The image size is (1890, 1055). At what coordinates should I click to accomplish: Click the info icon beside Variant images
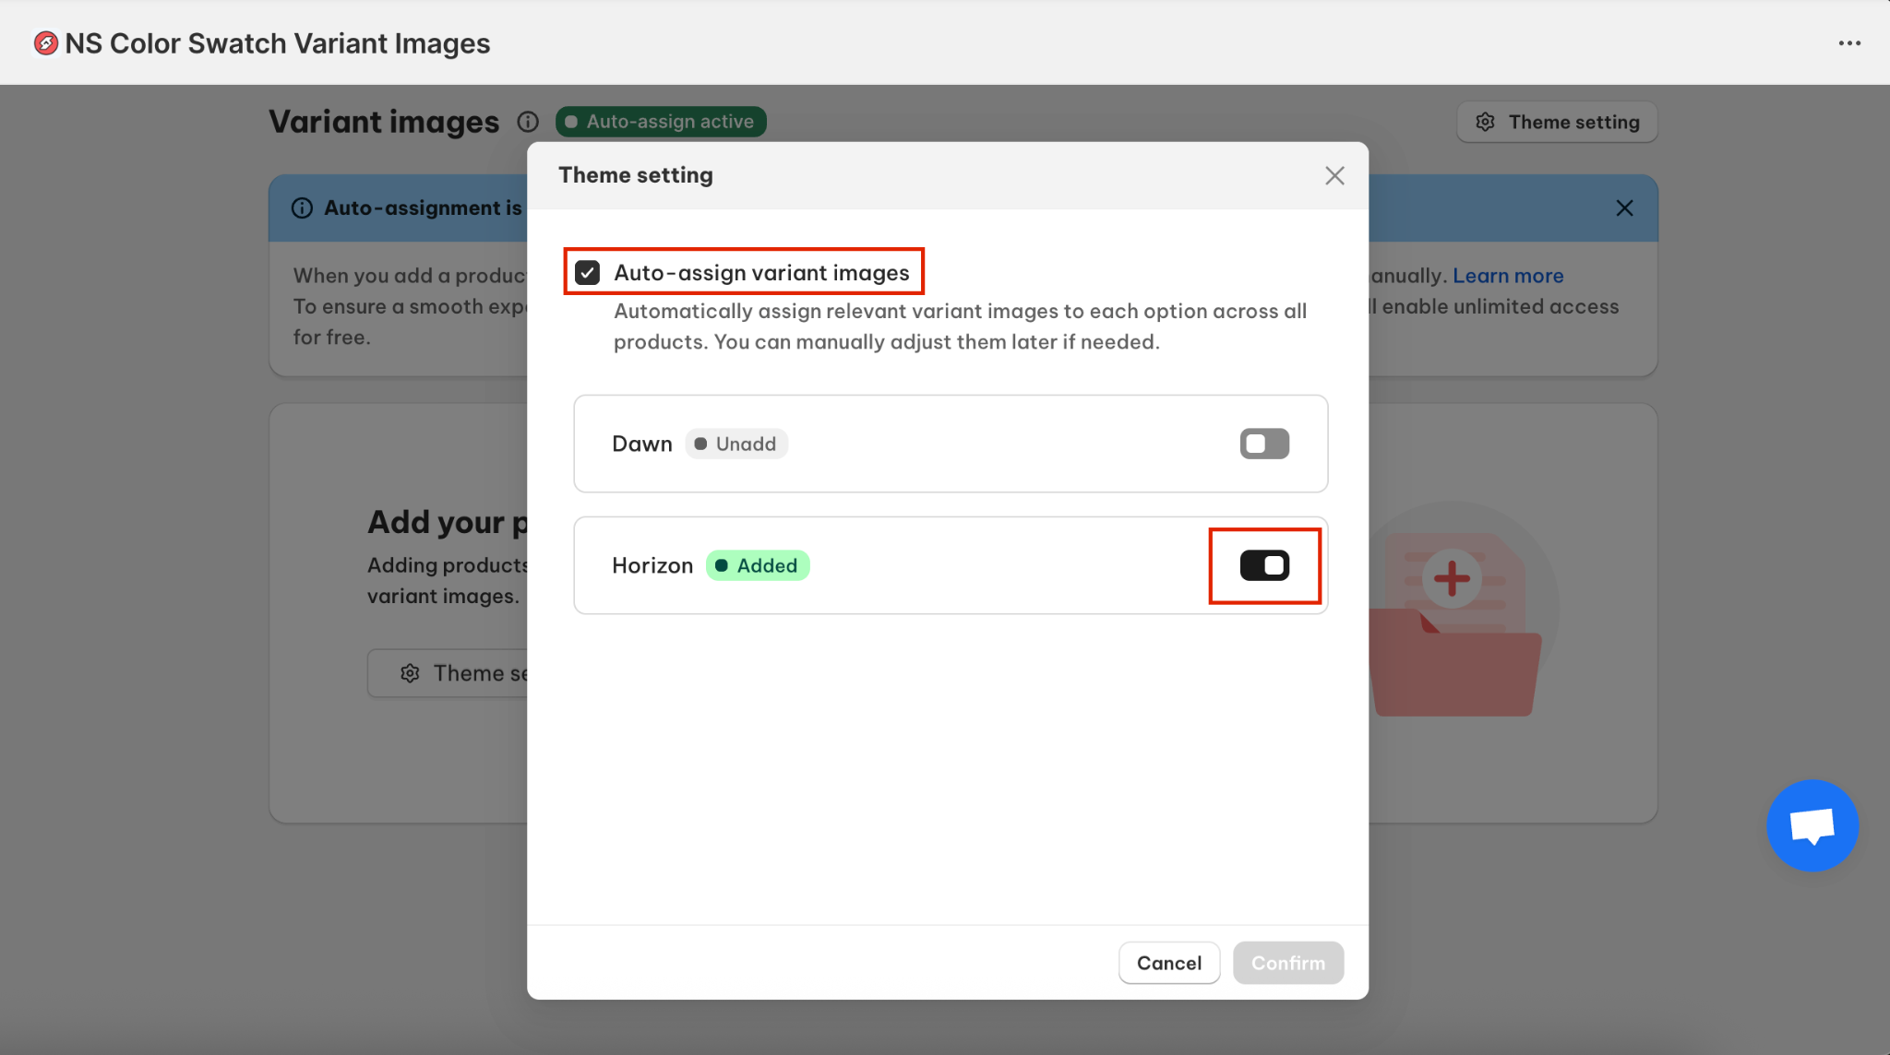pos(528,122)
